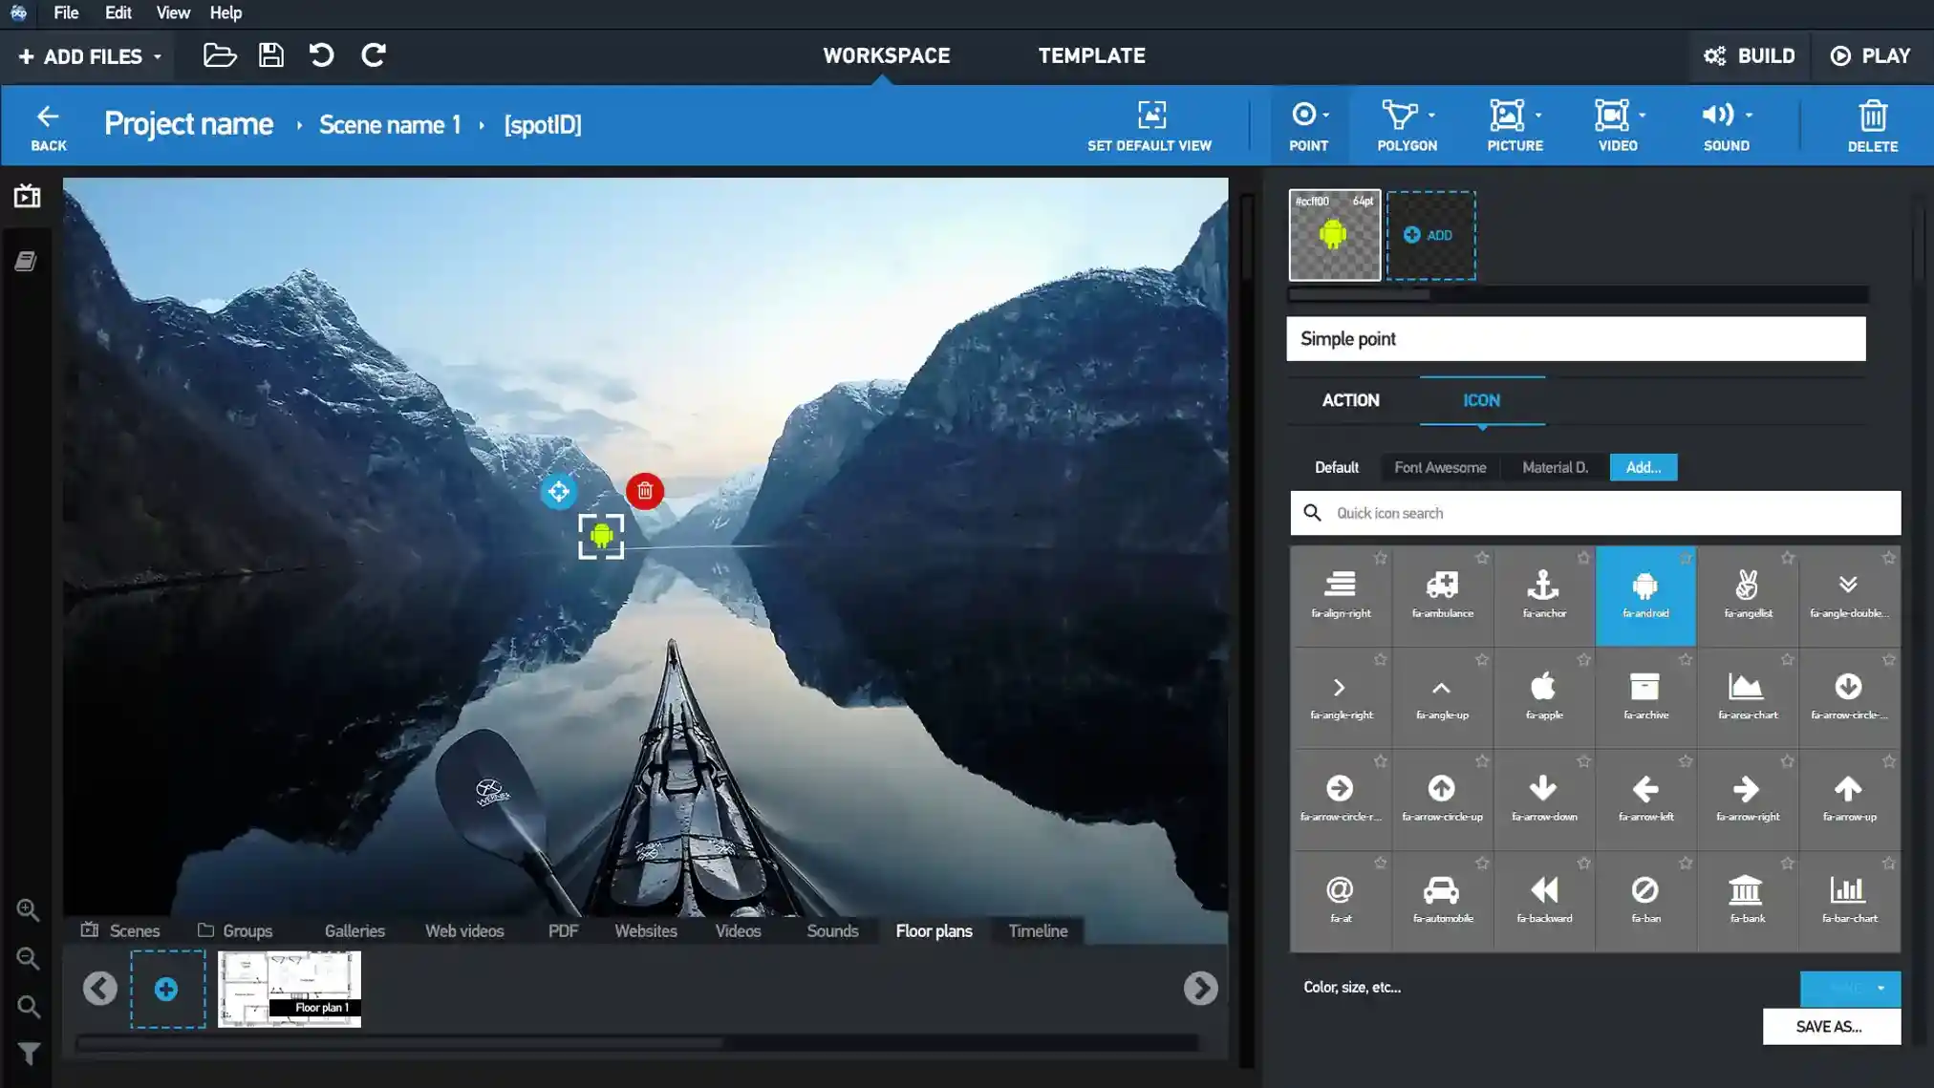Image resolution: width=1934 pixels, height=1088 pixels.
Task: Click the fa-android icon in panel
Action: [1644, 592]
